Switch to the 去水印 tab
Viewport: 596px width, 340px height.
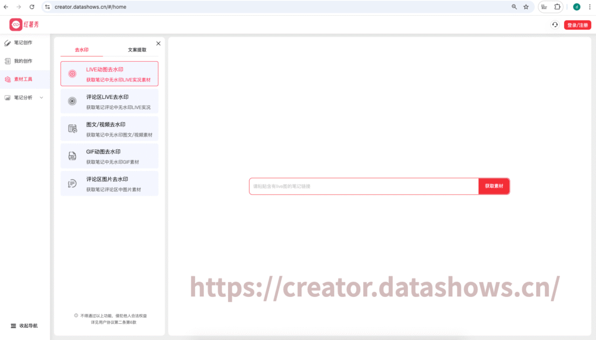click(x=81, y=50)
